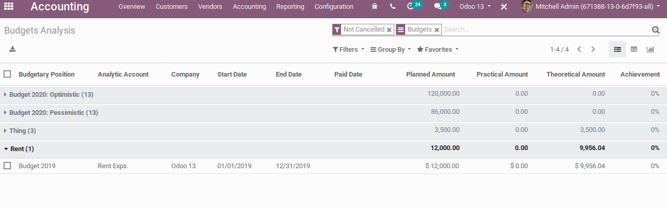Click Mitchell Admin avatar picture
The height and width of the screenshot is (207, 667).
[527, 7]
